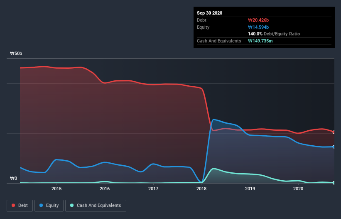Screen dimensions: 341x219
Task: Select the blue Equity endpoint marker
Action: (334, 147)
